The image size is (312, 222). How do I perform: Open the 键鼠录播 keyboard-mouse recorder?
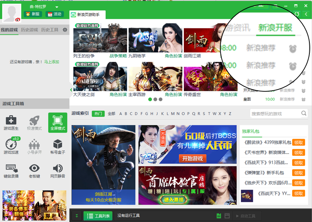(x=11, y=171)
